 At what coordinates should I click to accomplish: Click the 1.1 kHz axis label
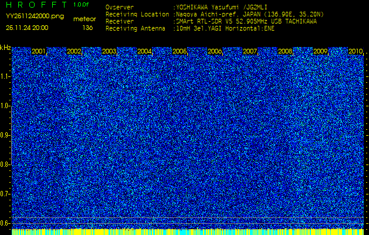5,77
